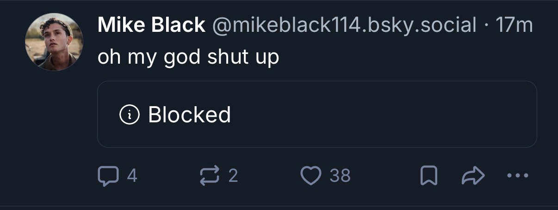Open the @mikeblack114.bsky.social handle link
Viewport: 558px width, 210px height.
point(344,25)
